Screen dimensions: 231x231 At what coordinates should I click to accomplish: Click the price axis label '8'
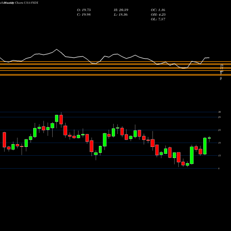[x=219, y=169]
